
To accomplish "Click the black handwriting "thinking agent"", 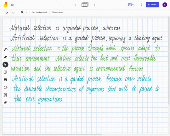I will point(148,38).
